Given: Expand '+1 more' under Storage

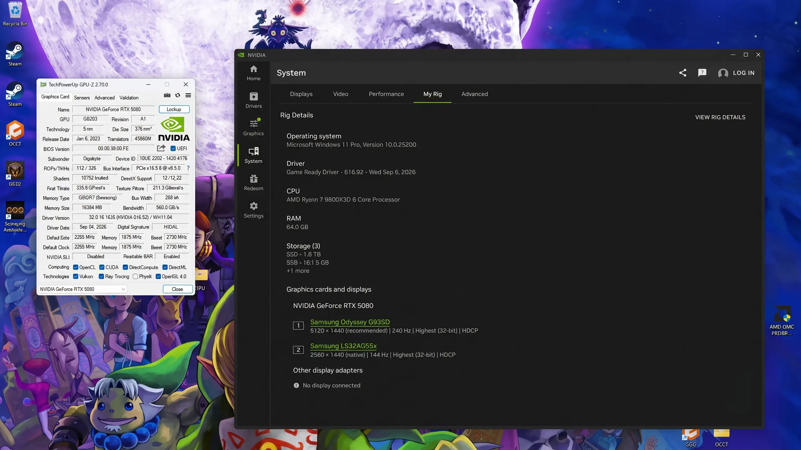Looking at the screenshot, I should coord(298,271).
